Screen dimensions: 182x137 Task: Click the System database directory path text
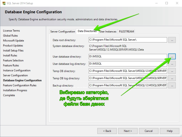(116, 48)
